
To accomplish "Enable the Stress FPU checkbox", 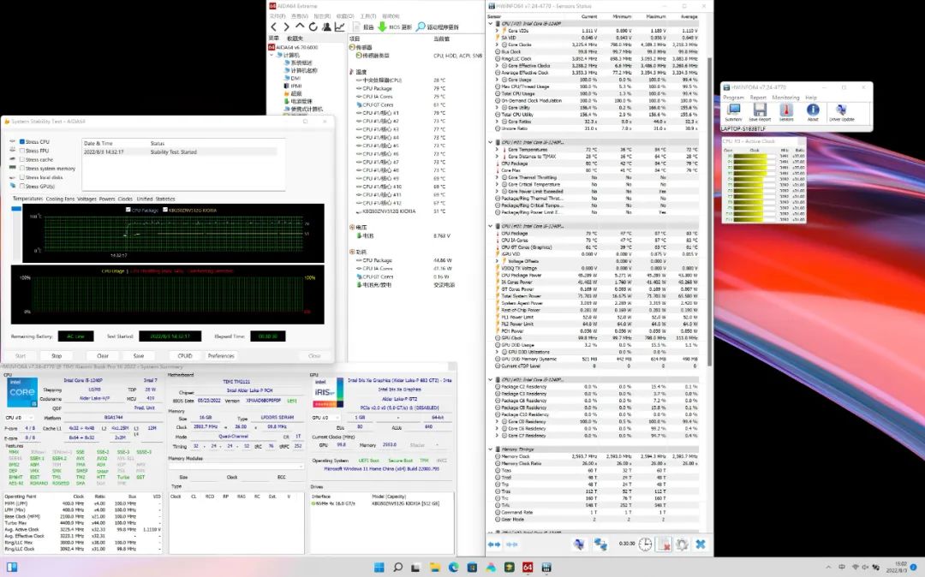I will coord(22,151).
